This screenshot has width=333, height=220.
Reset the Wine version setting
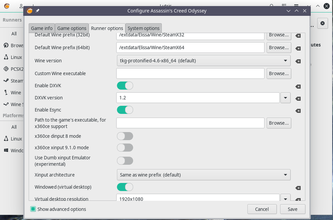(298, 61)
